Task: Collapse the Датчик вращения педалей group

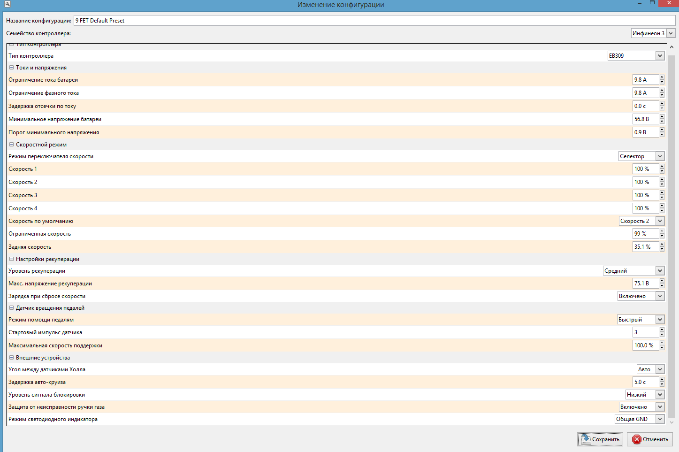Action: [12, 308]
